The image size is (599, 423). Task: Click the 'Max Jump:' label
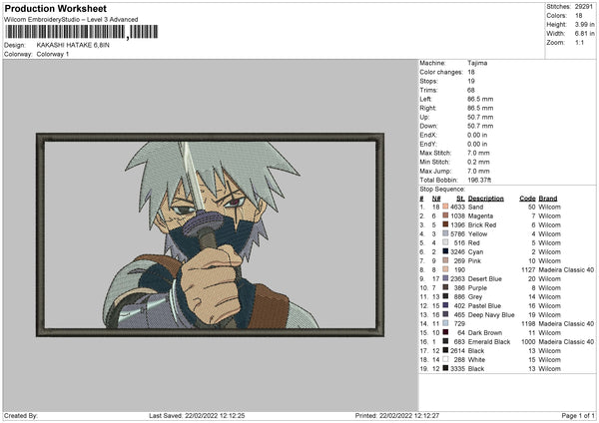pos(435,171)
